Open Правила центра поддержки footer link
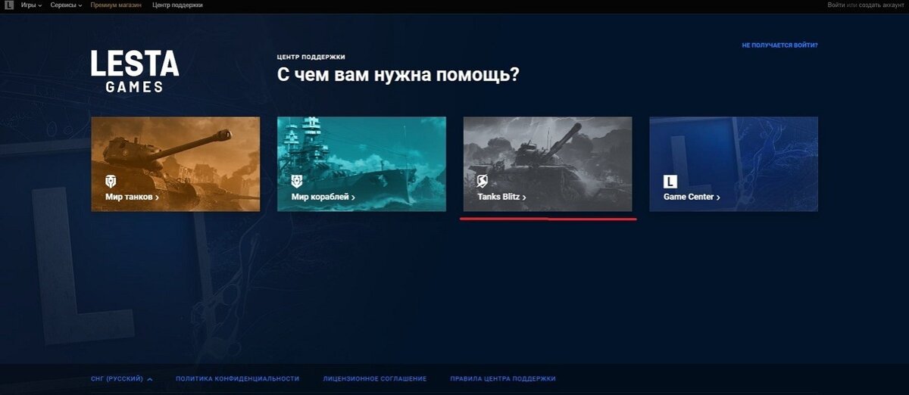 coord(503,378)
